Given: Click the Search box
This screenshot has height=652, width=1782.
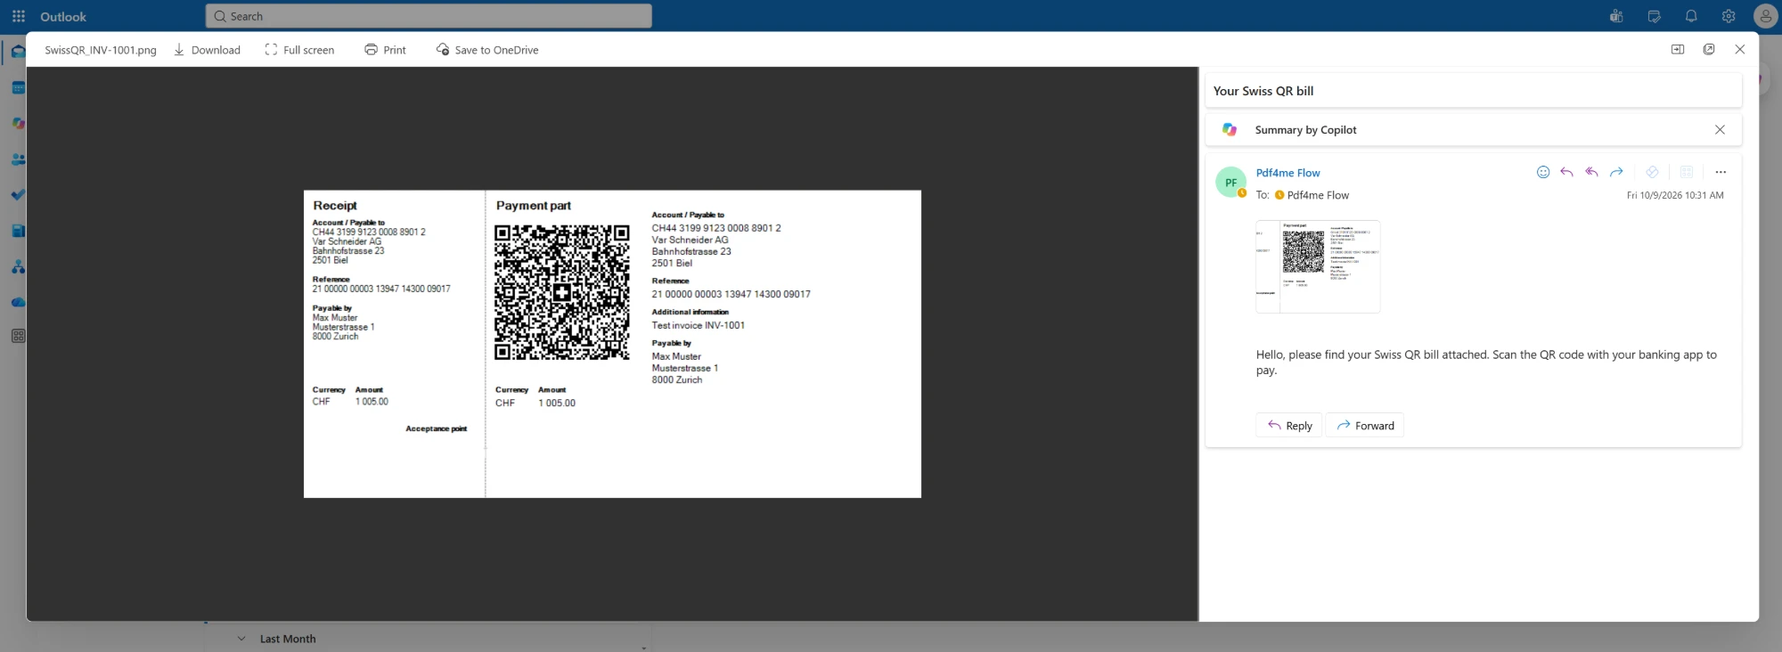Looking at the screenshot, I should pyautogui.click(x=429, y=16).
